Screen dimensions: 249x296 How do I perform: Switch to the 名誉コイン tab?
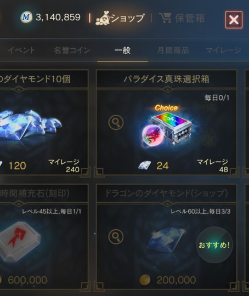(x=72, y=50)
